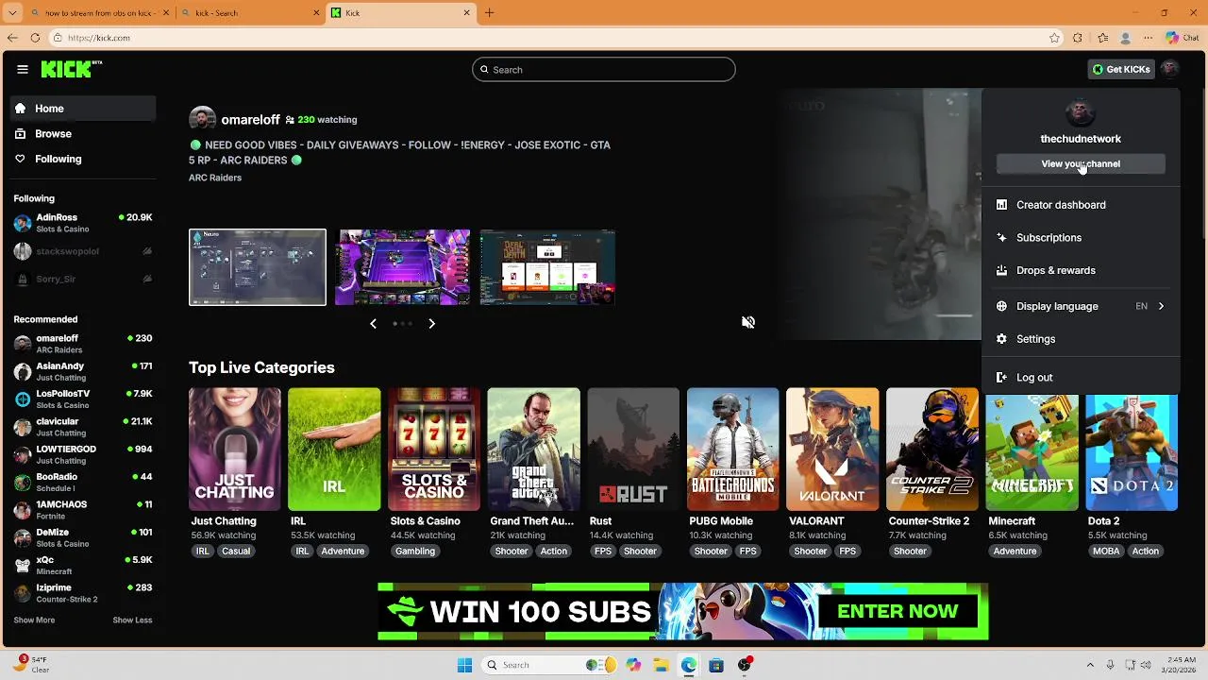1208x680 pixels.
Task: Select the third featured stream thumbnail
Action: 547,267
